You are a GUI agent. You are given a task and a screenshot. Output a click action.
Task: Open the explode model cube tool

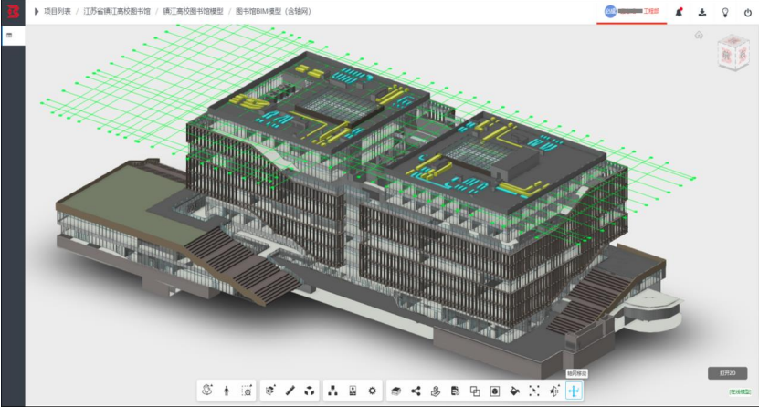[310, 391]
